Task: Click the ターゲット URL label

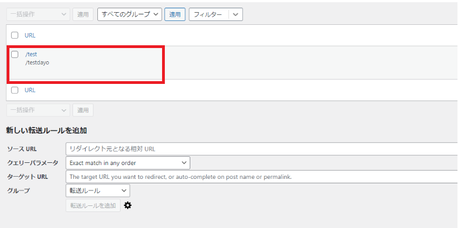Action: [28, 177]
